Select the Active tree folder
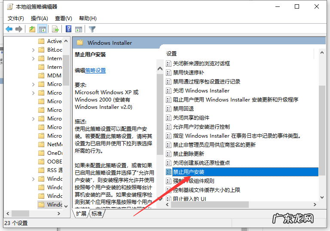 [50, 41]
